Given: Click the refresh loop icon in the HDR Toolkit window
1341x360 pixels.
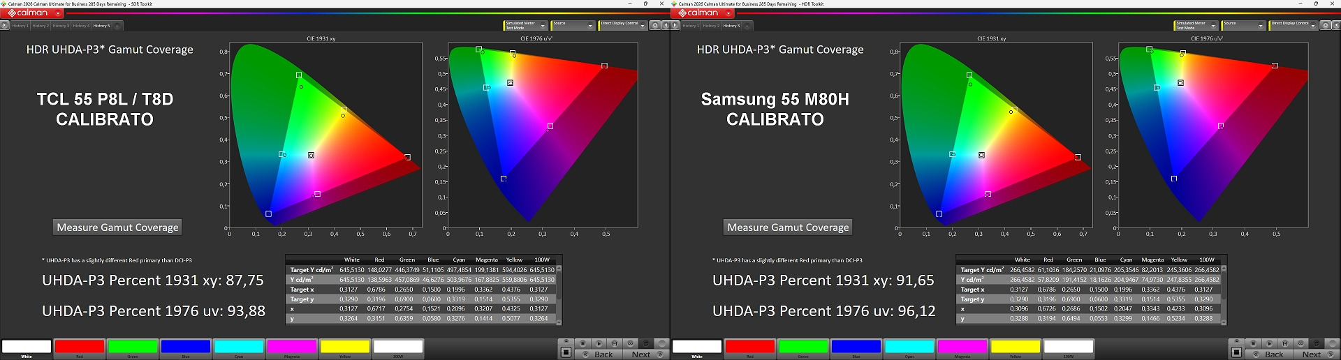Looking at the screenshot, I should pyautogui.click(x=1316, y=343).
